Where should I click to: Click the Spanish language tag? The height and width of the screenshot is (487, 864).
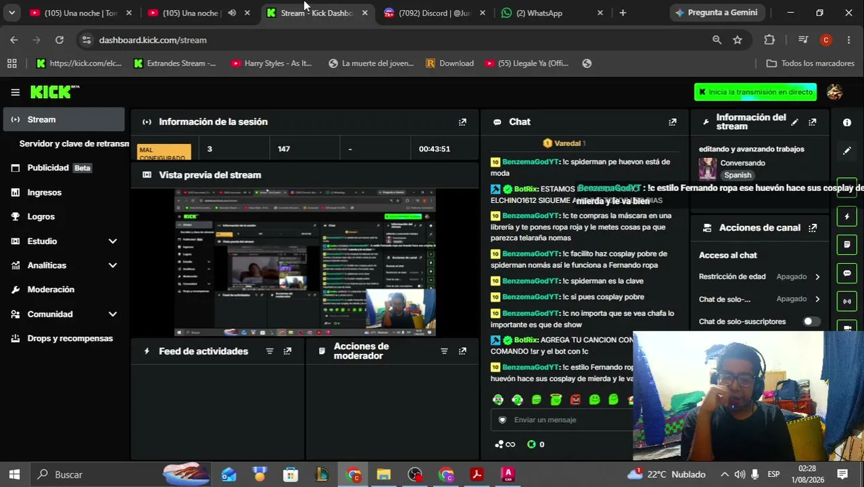[x=738, y=175]
